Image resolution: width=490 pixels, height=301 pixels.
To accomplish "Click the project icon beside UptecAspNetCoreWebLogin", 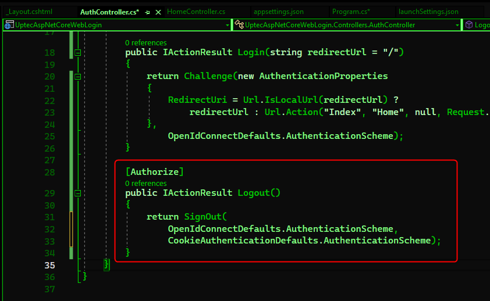I will click(8, 25).
